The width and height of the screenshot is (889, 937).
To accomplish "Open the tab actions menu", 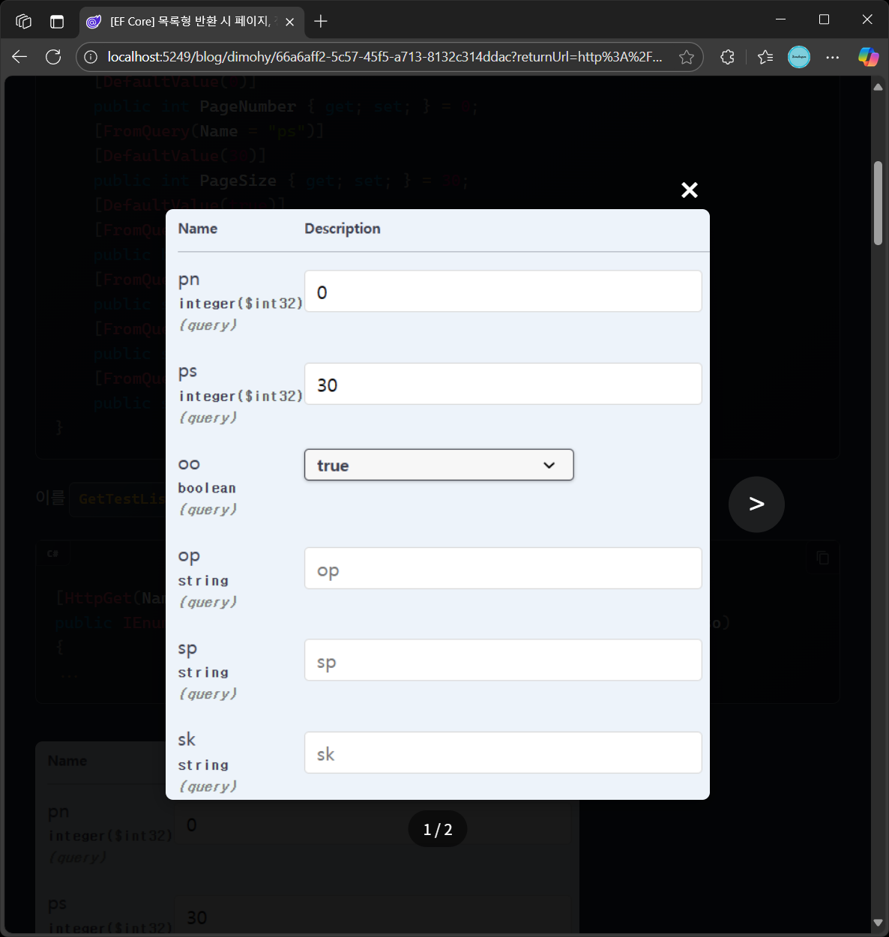I will [x=24, y=21].
